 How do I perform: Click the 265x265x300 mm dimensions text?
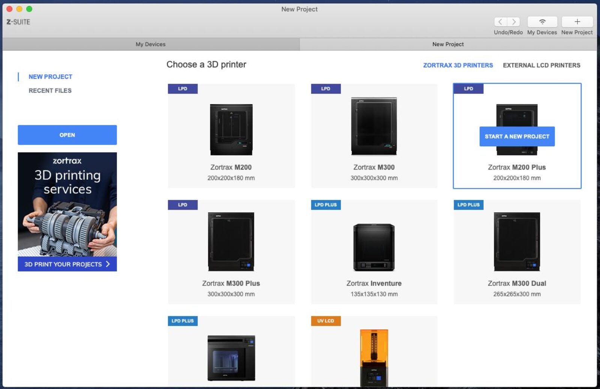[517, 294]
